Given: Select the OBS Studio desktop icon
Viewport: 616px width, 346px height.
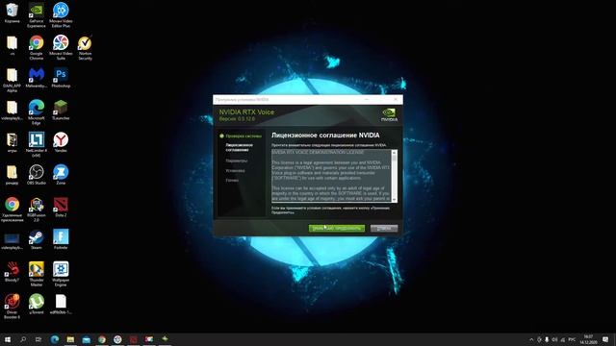Looking at the screenshot, I should coord(37,175).
